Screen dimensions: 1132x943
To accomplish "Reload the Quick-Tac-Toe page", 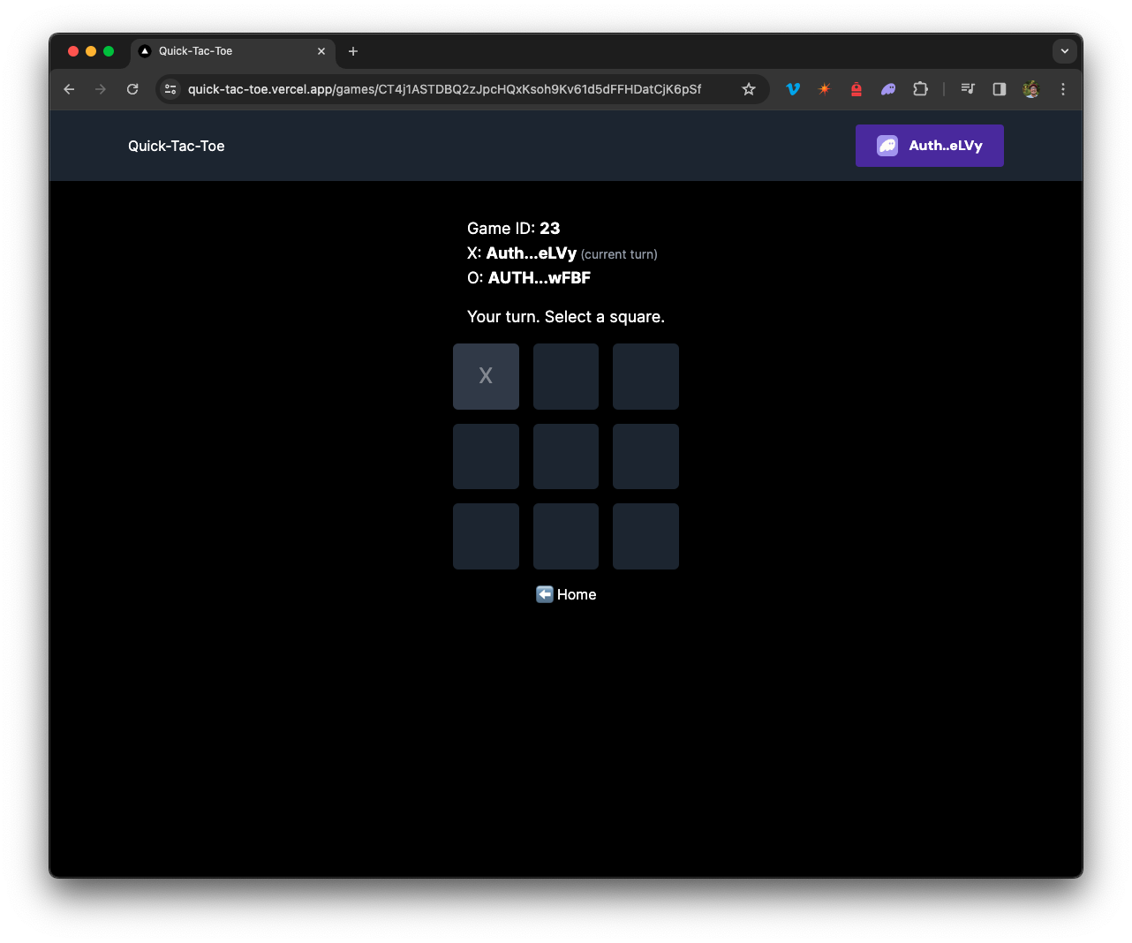I will pyautogui.click(x=132, y=89).
